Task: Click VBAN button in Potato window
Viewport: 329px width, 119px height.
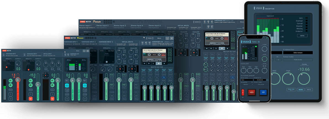Action: tap(197, 22)
